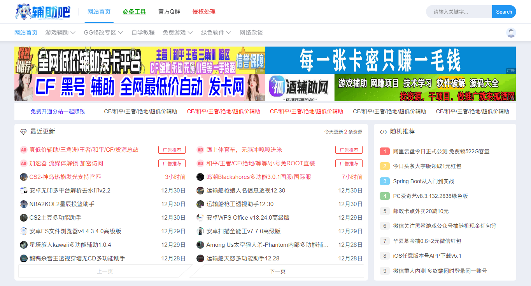Click the Among Us 太空狼人杀 icon

coord(200,244)
